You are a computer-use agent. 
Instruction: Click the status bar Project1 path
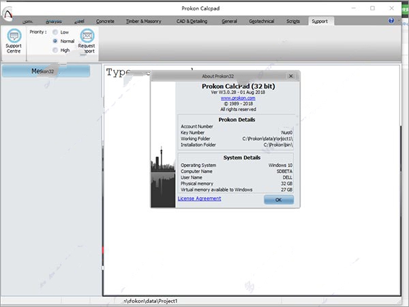[151, 301]
